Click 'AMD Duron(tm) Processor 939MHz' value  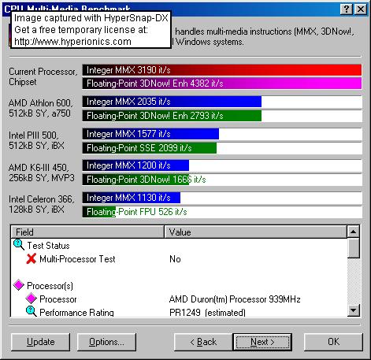click(x=235, y=299)
